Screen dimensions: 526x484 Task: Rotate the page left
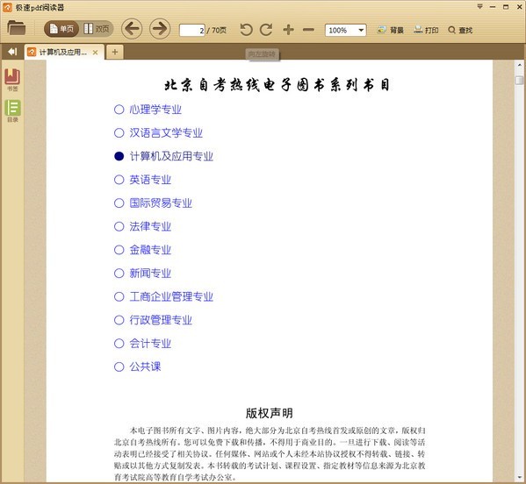tap(246, 30)
